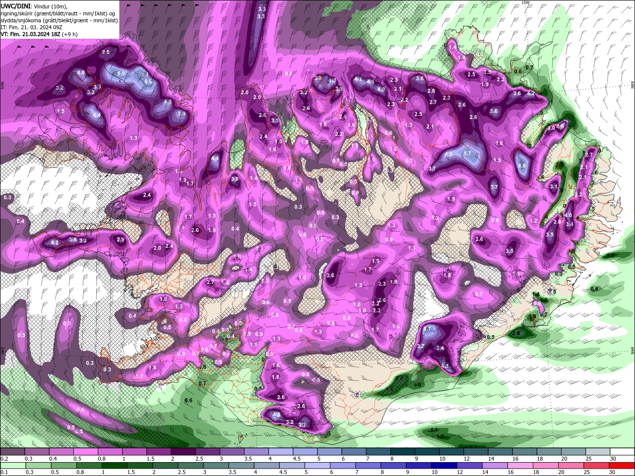This screenshot has height=476, width=635.
Task: Select snow-scale swatch between 2 and 2.5
Action: pos(183,452)
